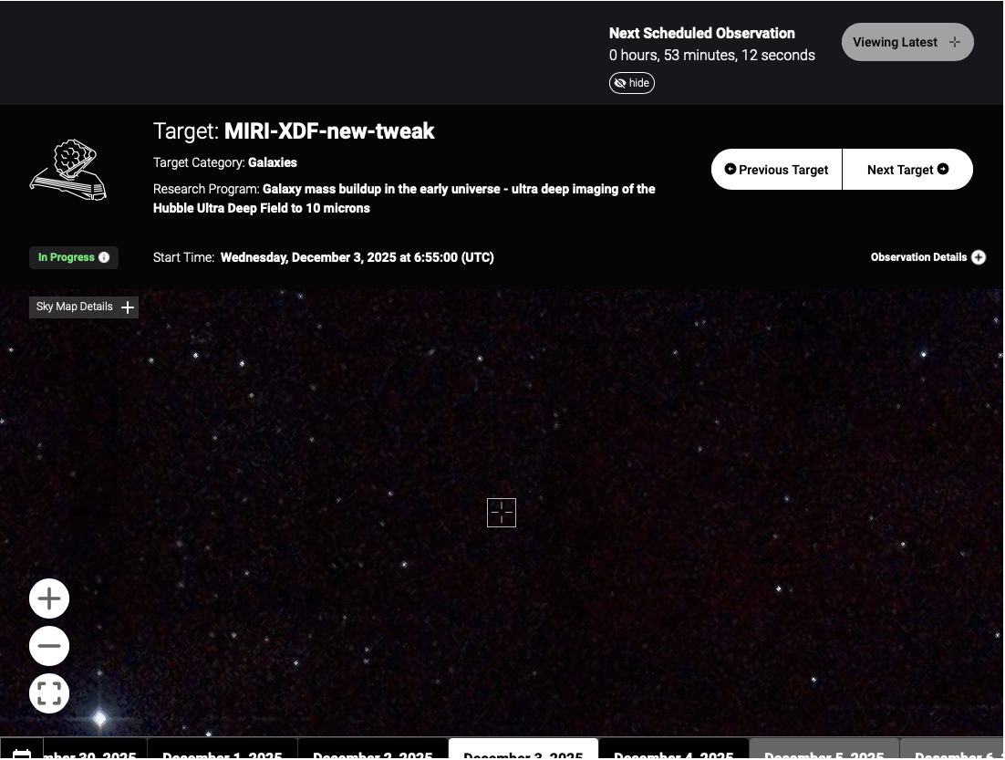This screenshot has height=760, width=1005.
Task: Zoom in on the sky map
Action: pyautogui.click(x=49, y=599)
